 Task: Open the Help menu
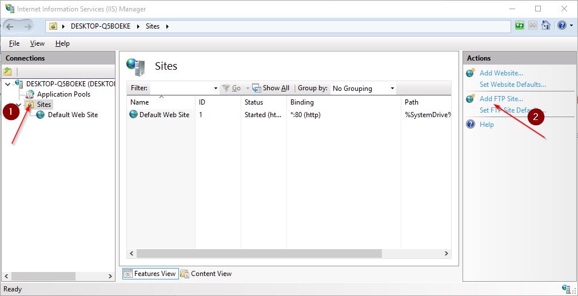(x=62, y=43)
